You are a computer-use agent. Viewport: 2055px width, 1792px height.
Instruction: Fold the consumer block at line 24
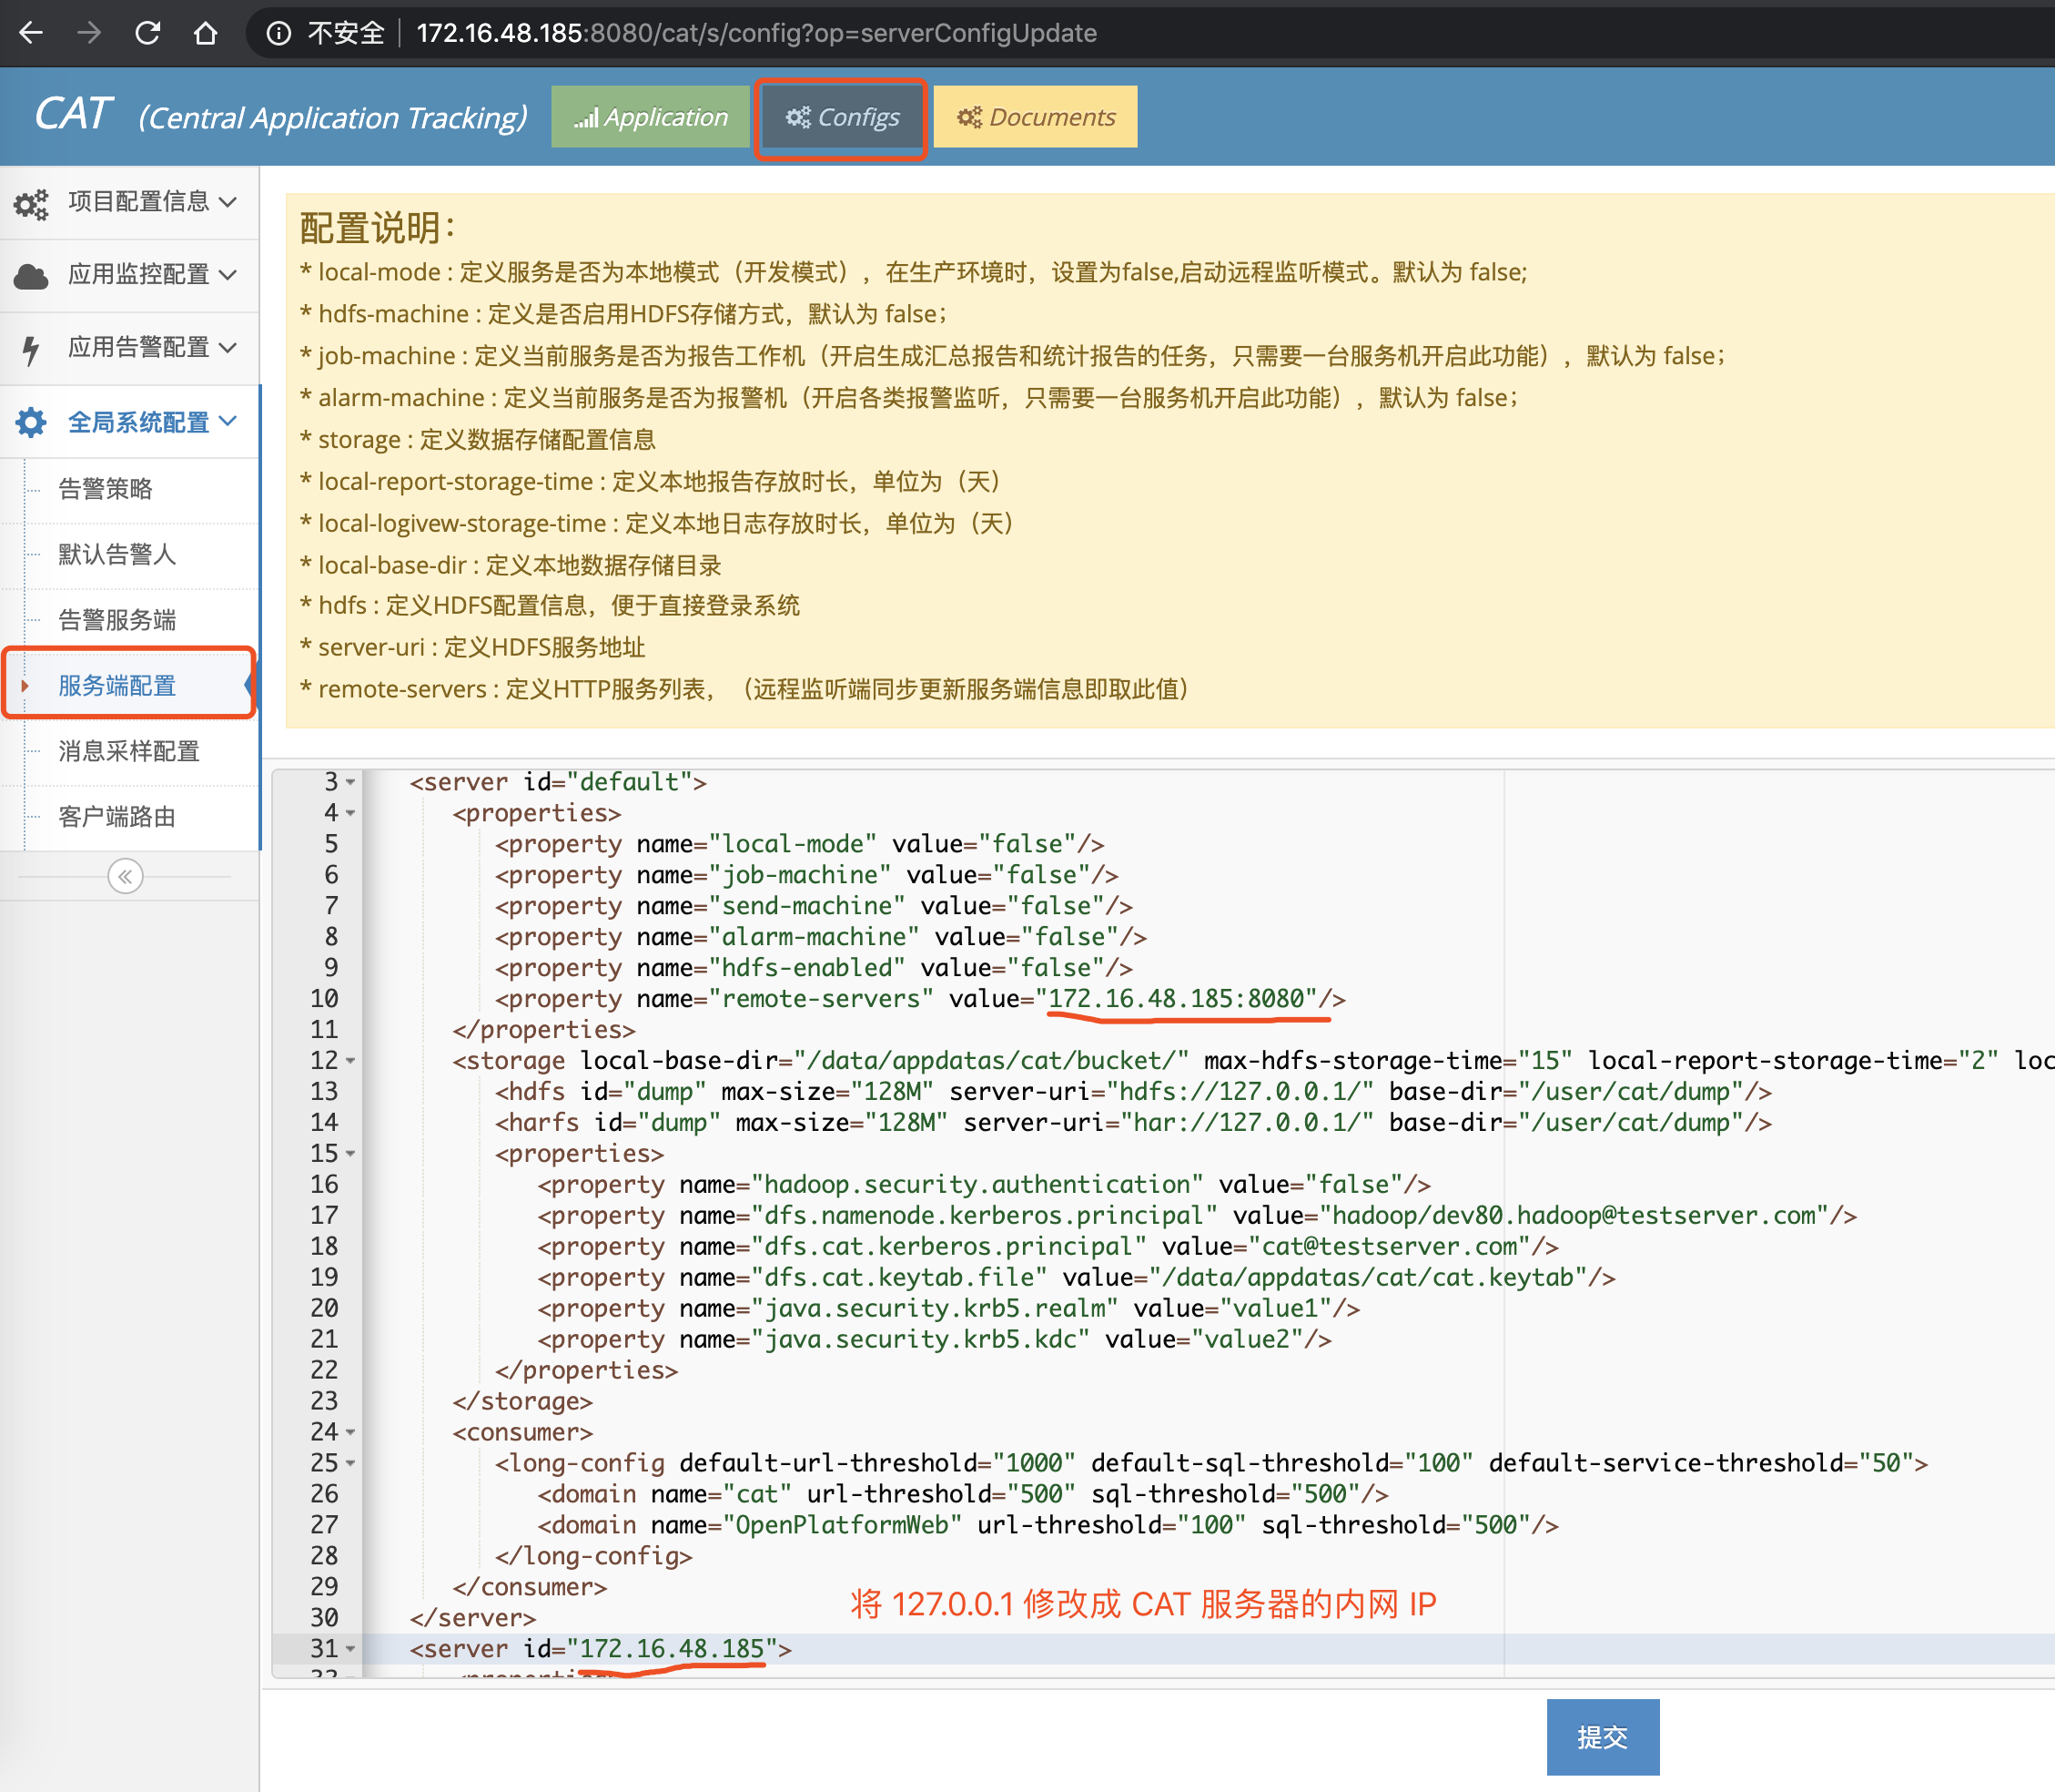(350, 1432)
